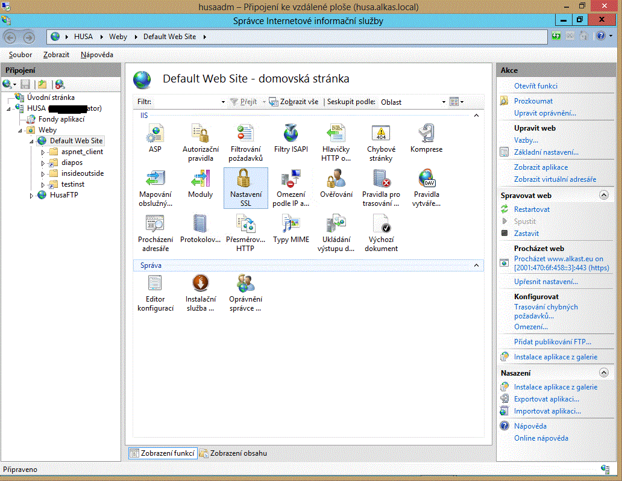Click the Restartovat link
This screenshot has width=622, height=481.
(532, 209)
